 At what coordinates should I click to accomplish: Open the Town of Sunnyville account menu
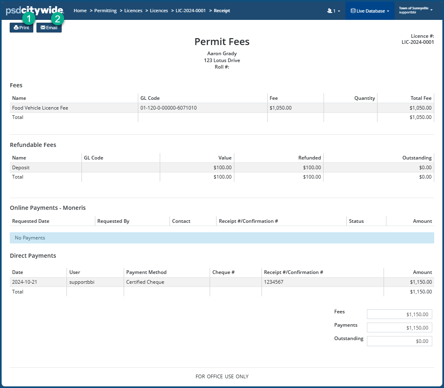(415, 10)
